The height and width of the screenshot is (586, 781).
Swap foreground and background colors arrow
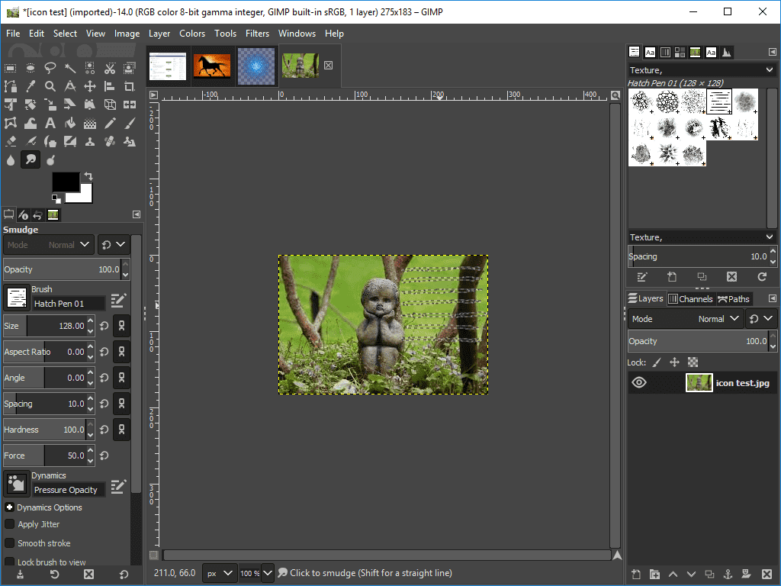click(x=88, y=176)
